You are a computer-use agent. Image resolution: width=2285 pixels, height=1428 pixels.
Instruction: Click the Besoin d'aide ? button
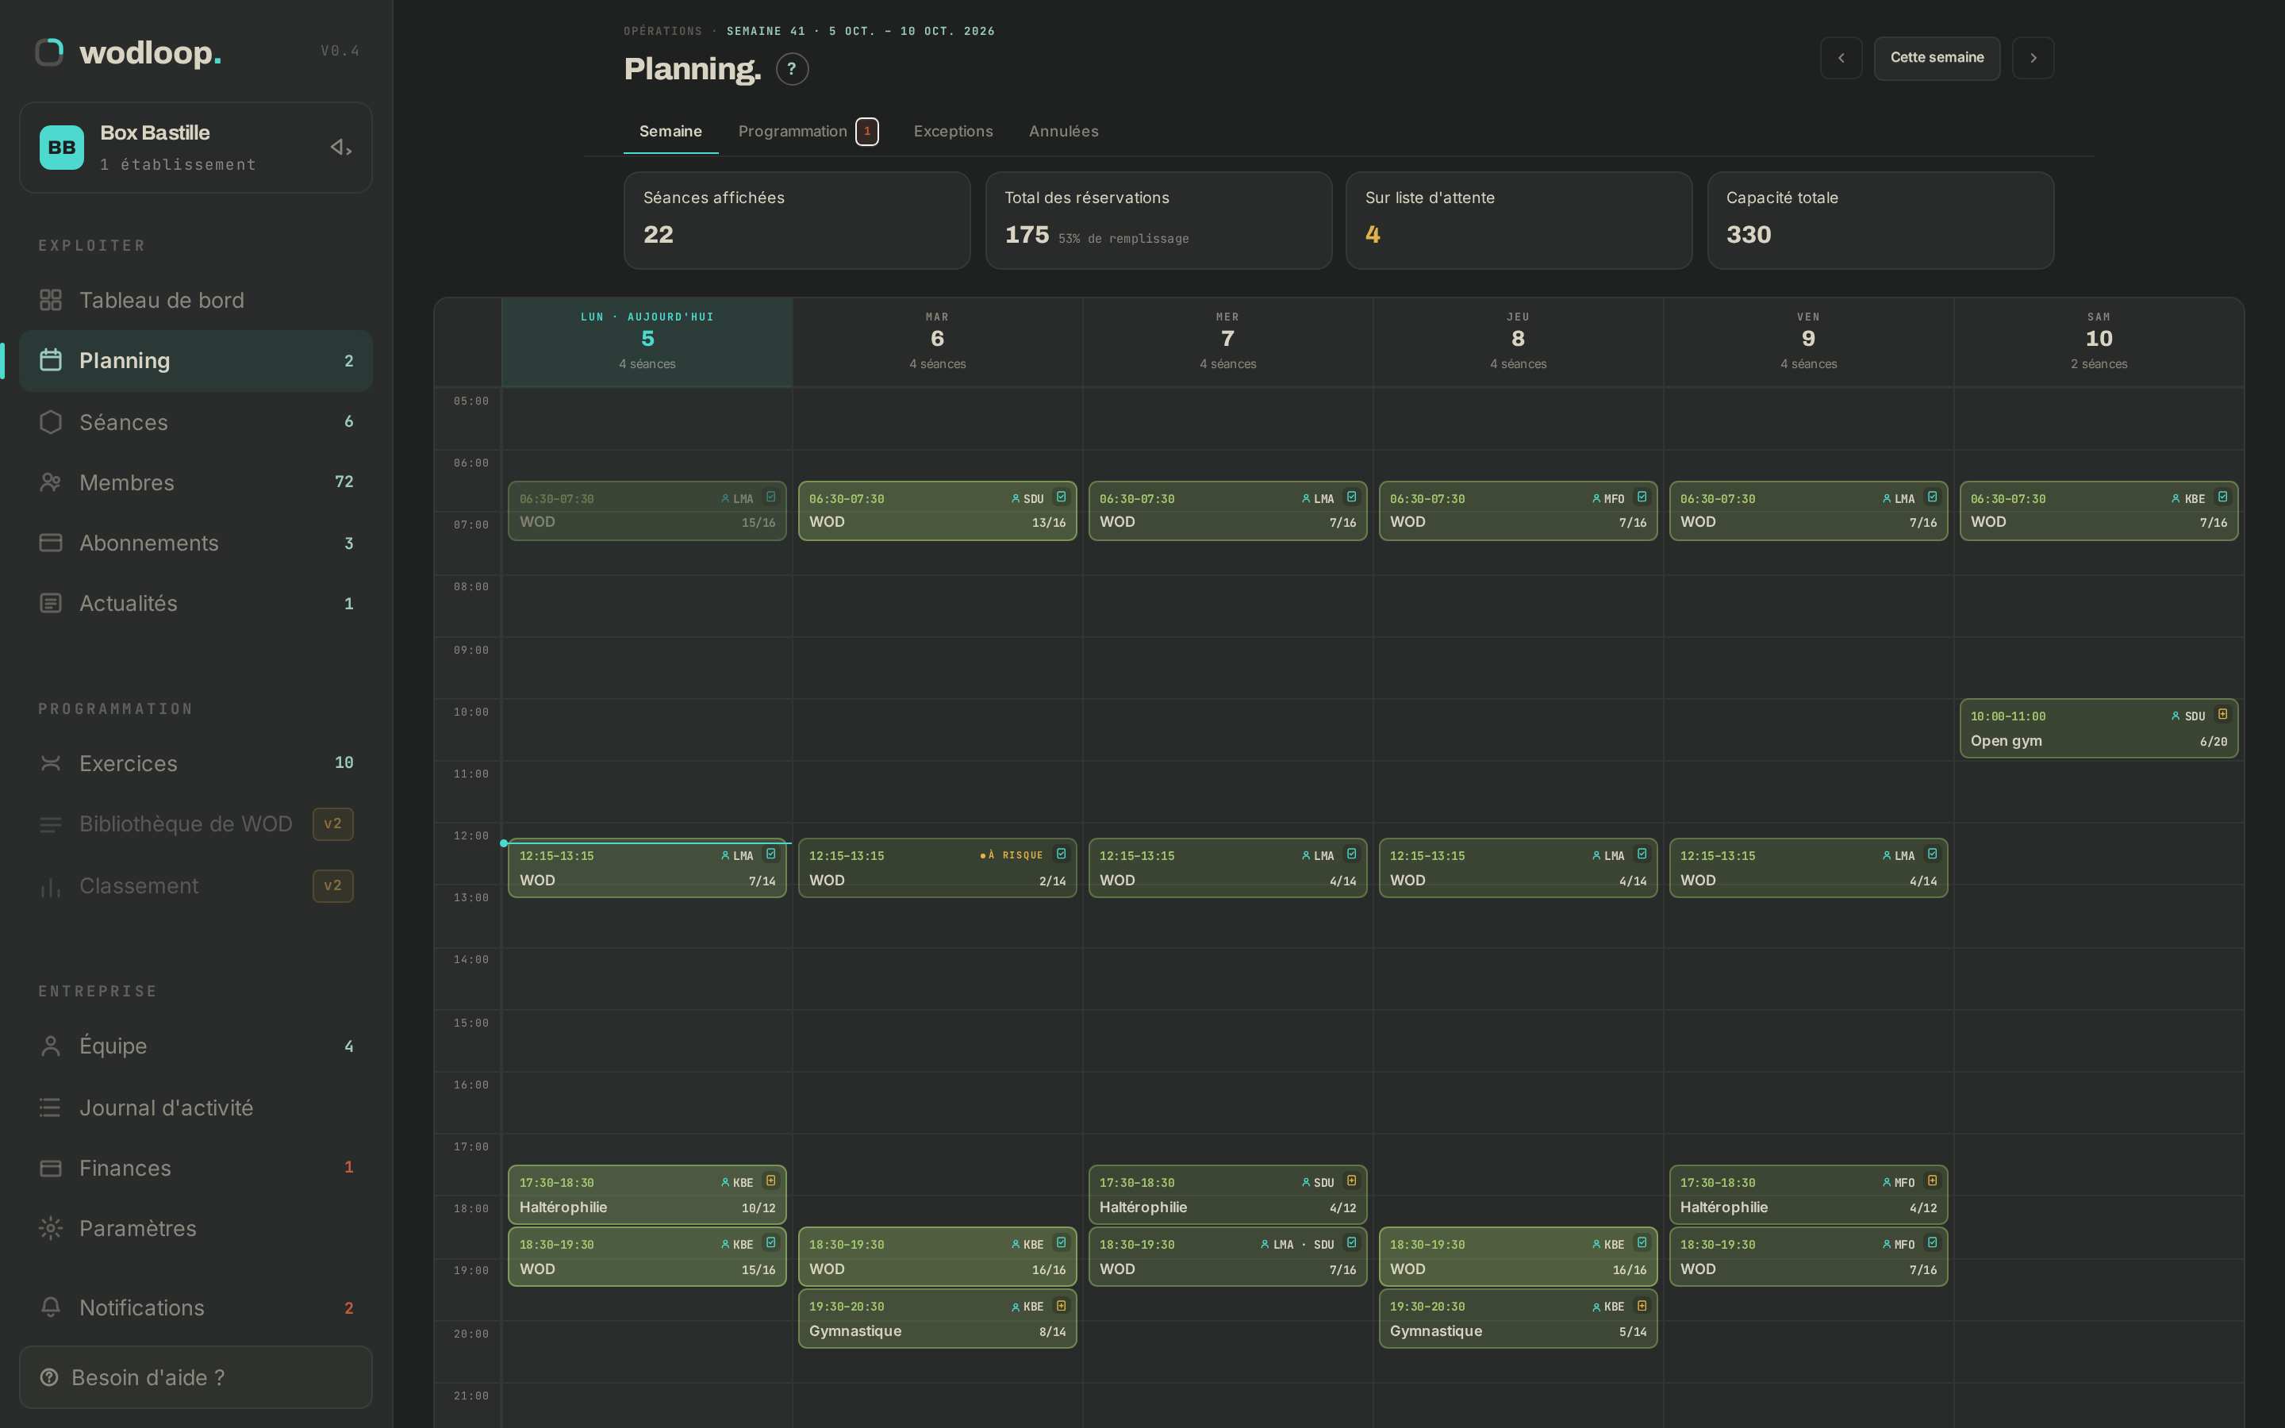point(195,1377)
